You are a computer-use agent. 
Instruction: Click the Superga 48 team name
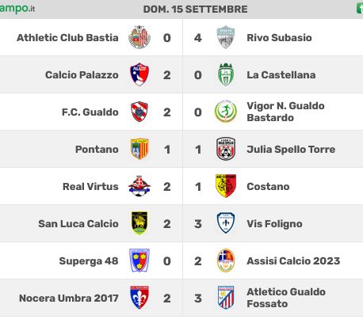(89, 260)
